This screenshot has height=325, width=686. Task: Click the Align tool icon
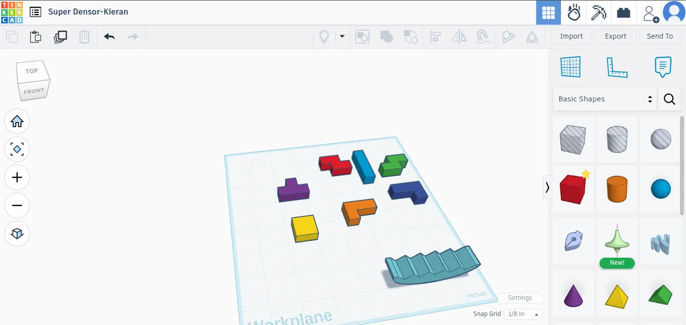[436, 36]
